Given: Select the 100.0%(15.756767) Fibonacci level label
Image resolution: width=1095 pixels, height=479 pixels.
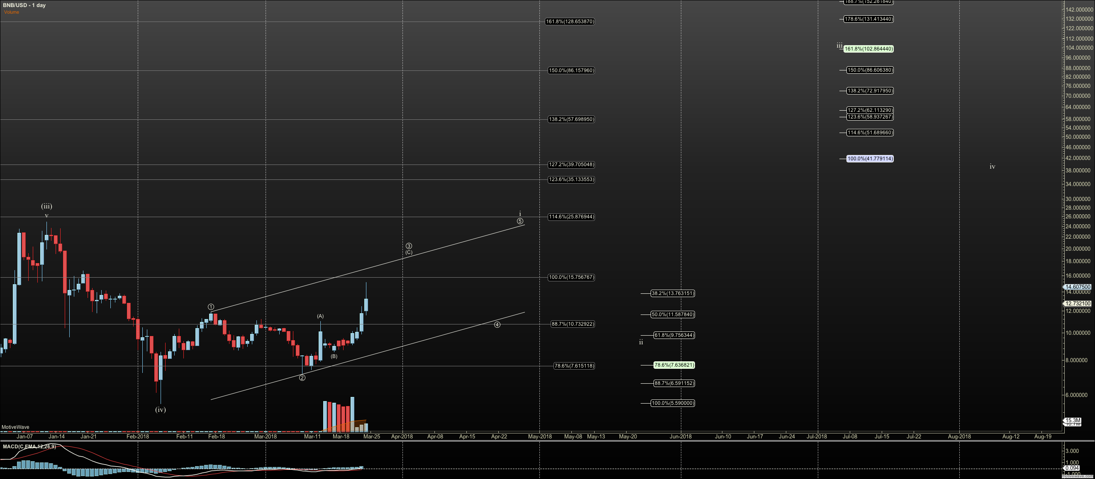Looking at the screenshot, I should 571,277.
